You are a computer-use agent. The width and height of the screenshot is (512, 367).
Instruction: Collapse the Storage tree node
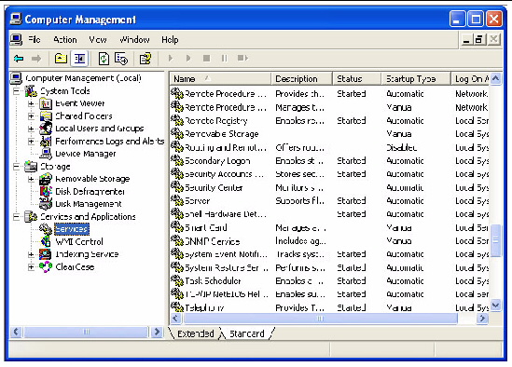tap(17, 167)
